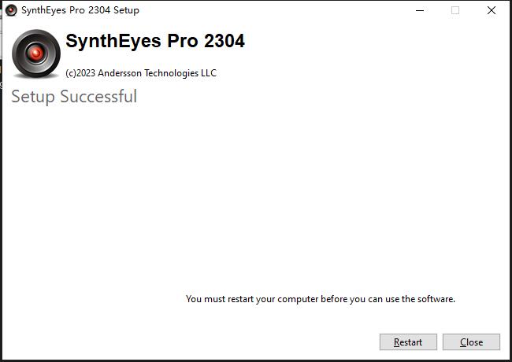Click the "2304" version number in the heading

tap(224, 41)
